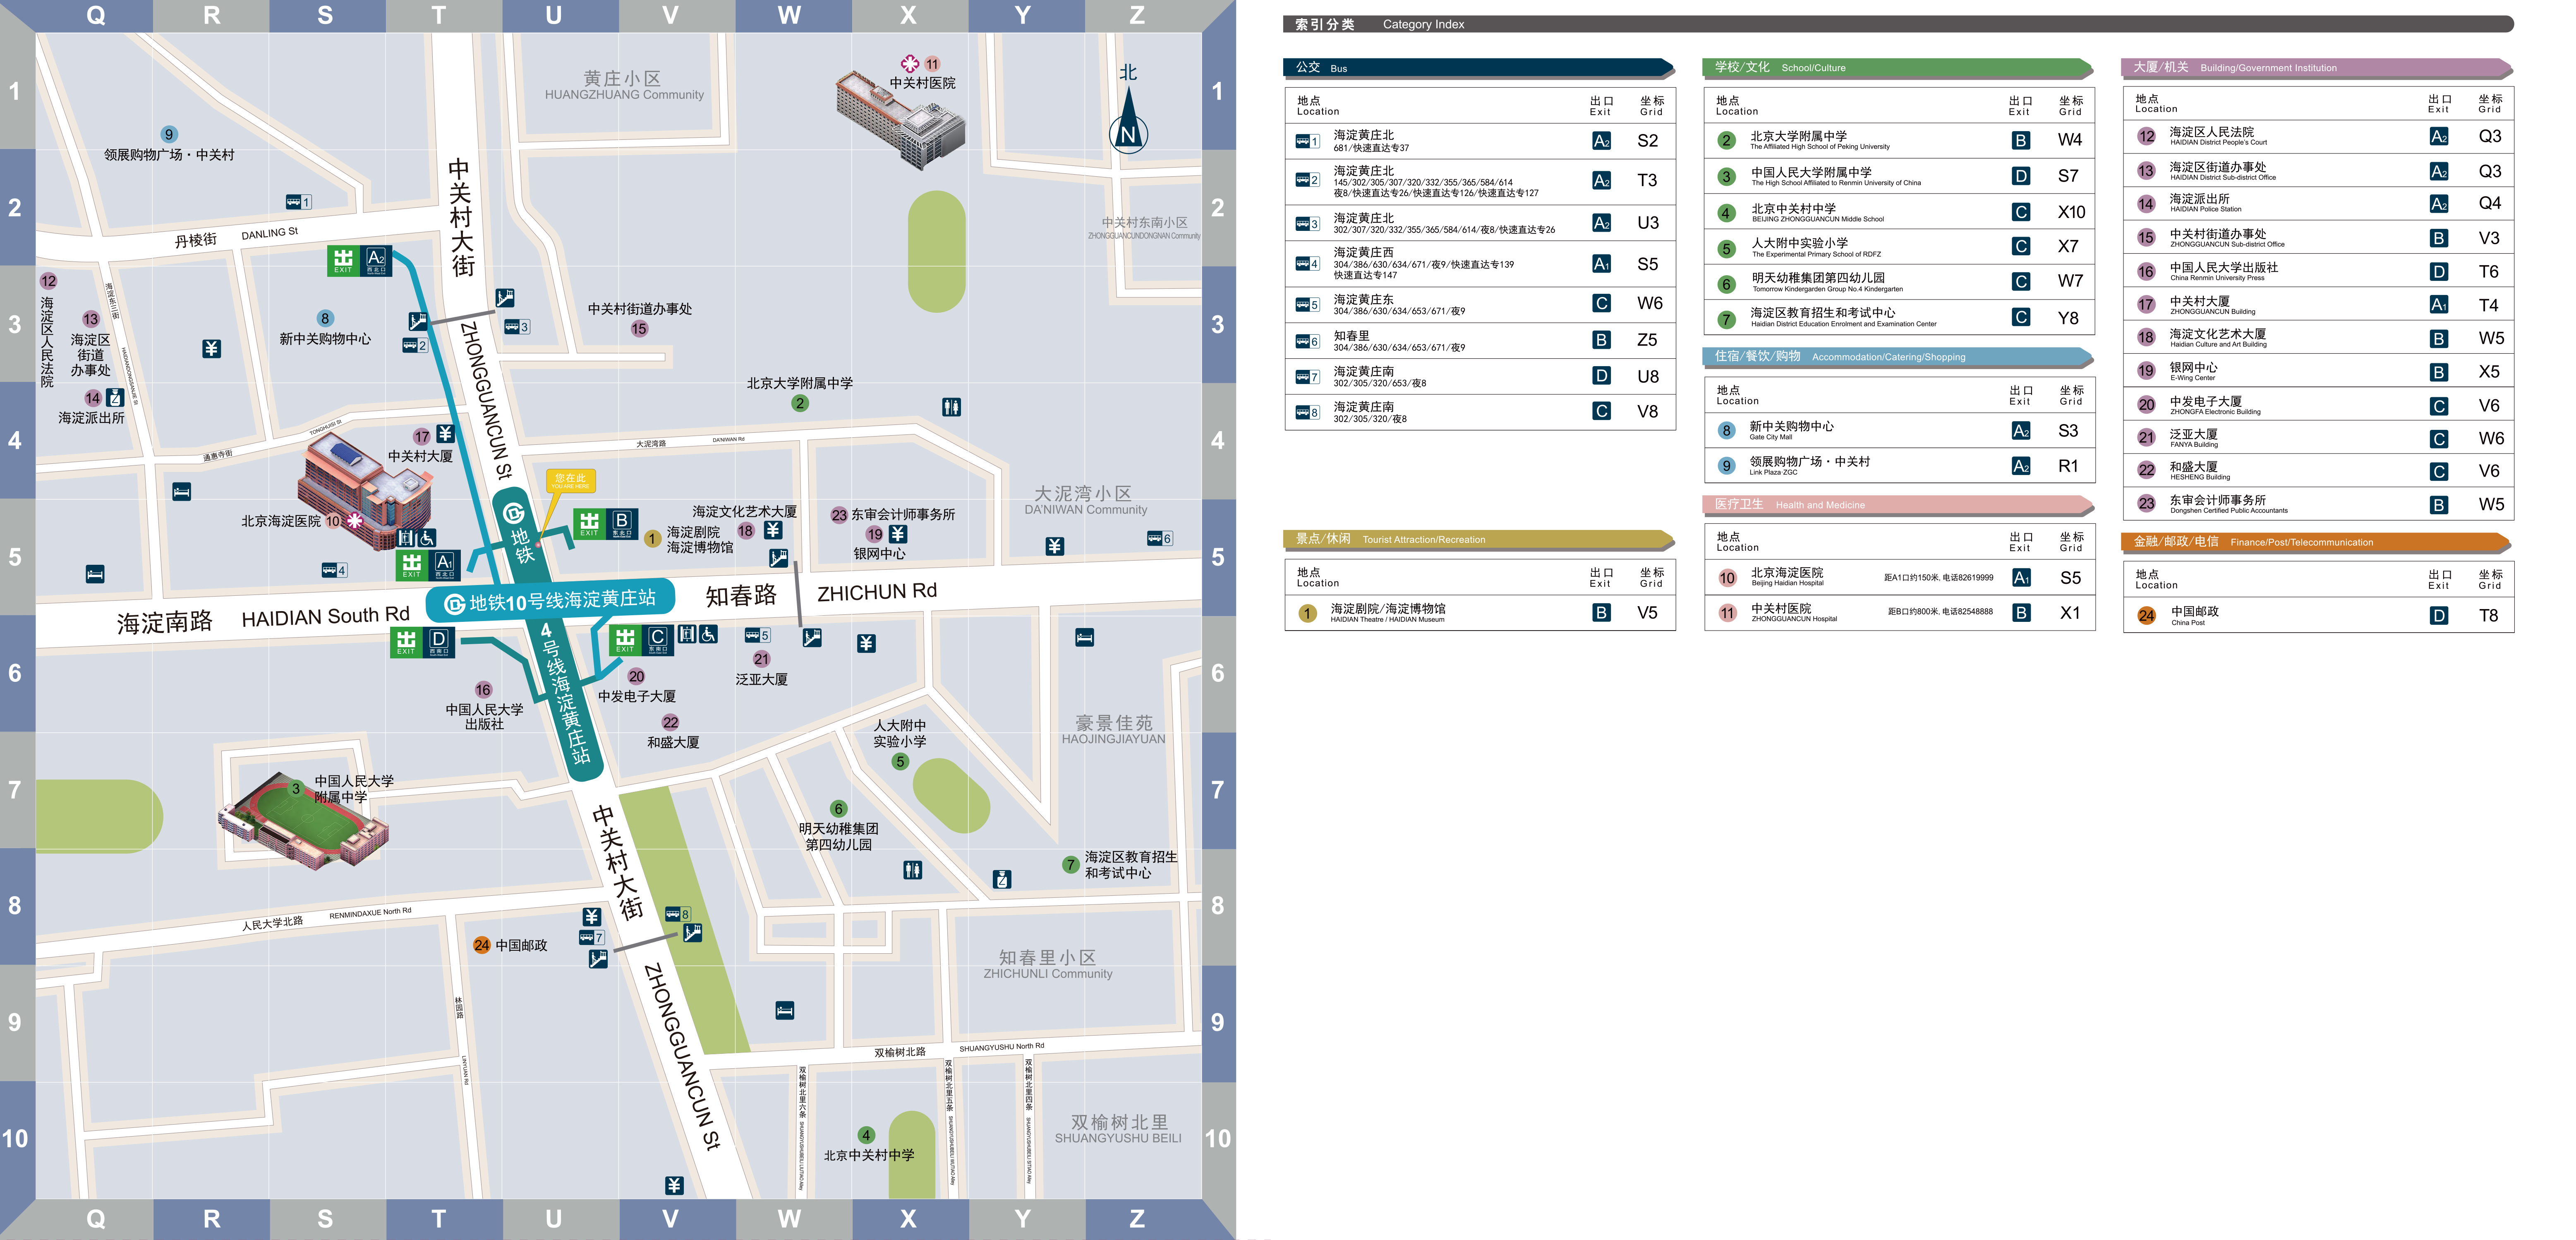2576x1240 pixels.
Task: Click 'ZHICHUN Rd' road label
Action: pos(877,593)
